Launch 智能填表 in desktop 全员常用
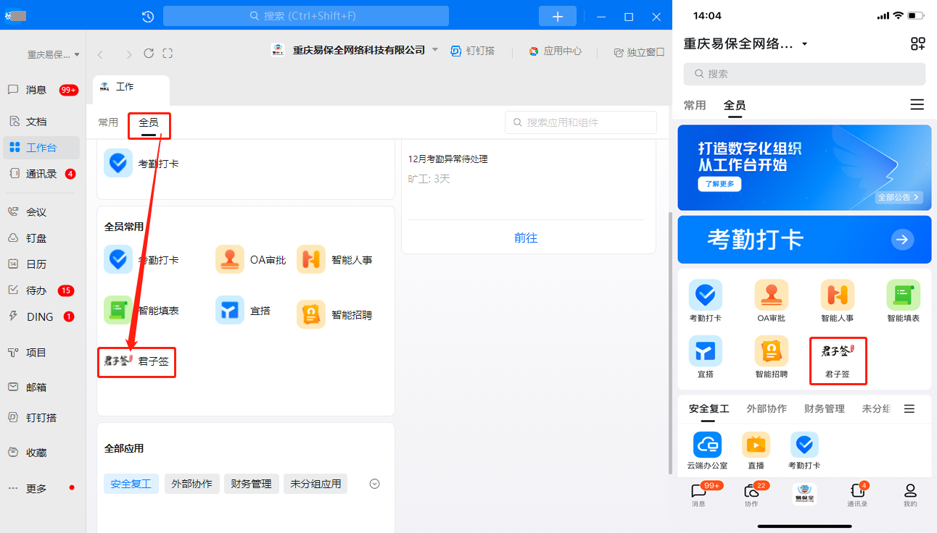This screenshot has height=533, width=937. coord(141,311)
